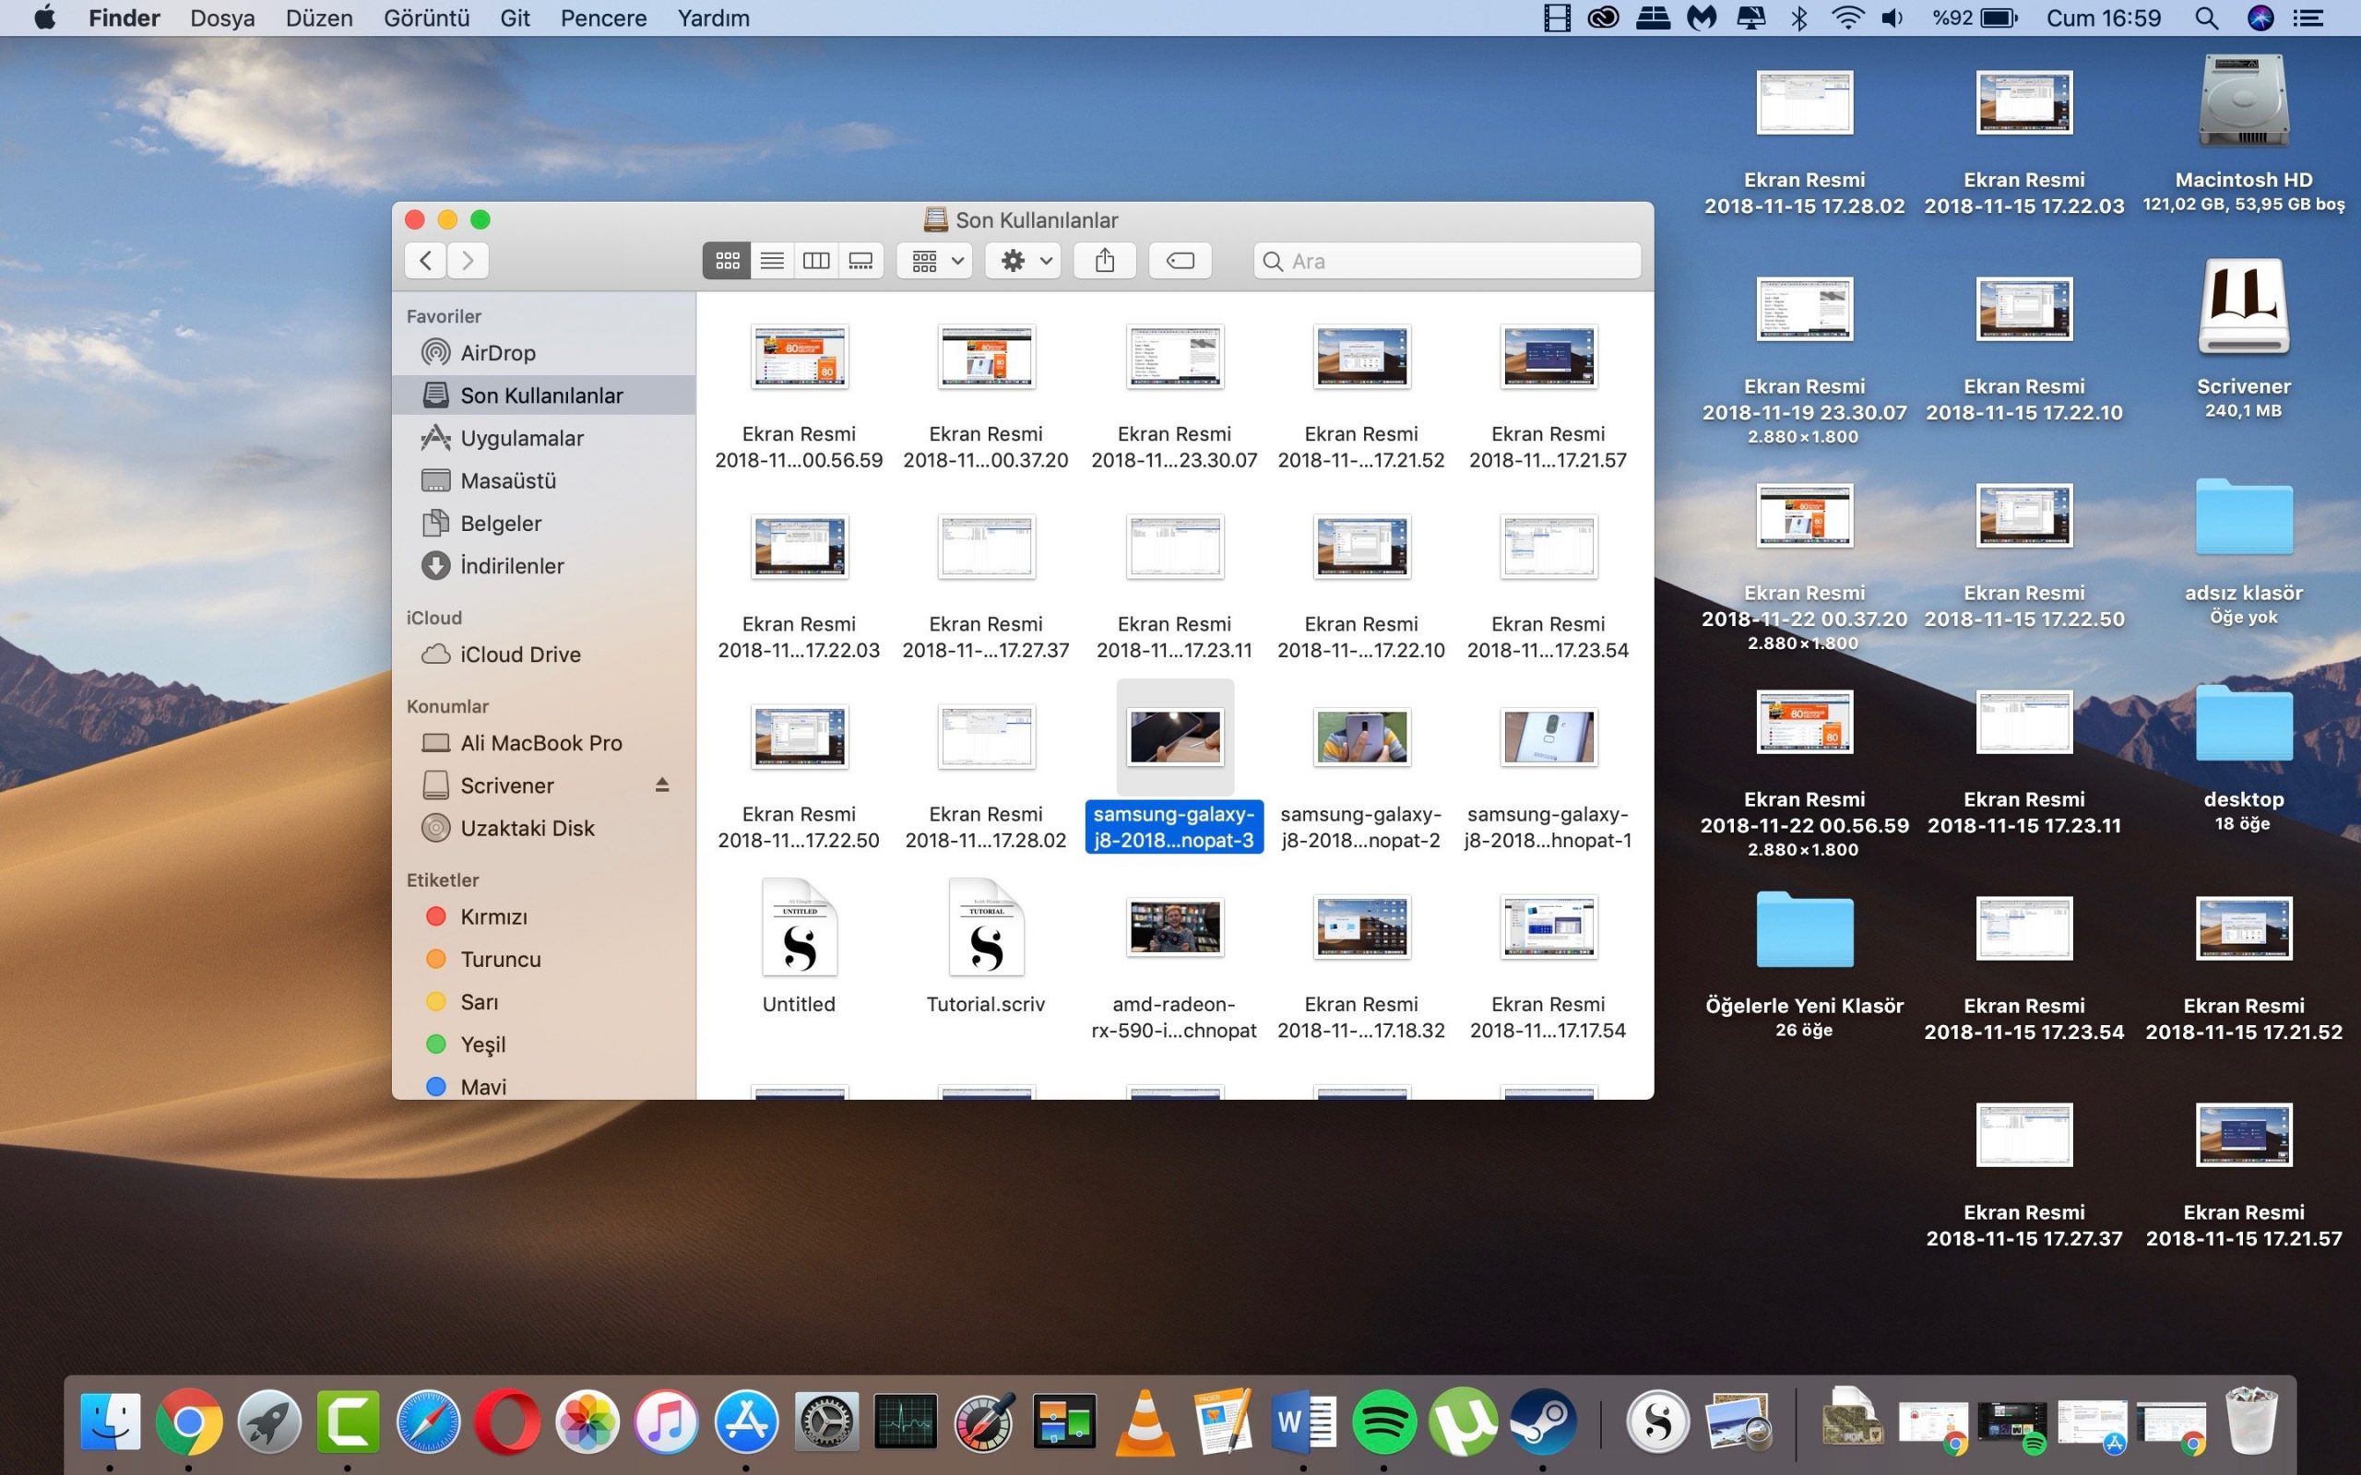2361x1475 pixels.
Task: Open the Dosya menu
Action: tap(222, 18)
